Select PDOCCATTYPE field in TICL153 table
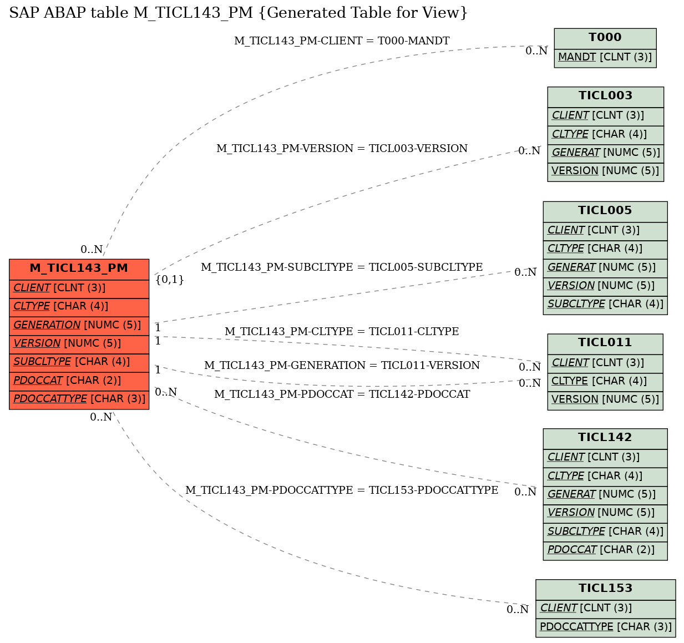 [x=606, y=627]
